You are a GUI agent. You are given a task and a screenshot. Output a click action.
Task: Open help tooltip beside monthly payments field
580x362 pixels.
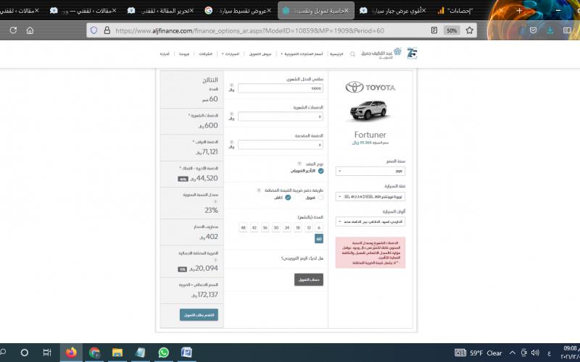(231, 114)
